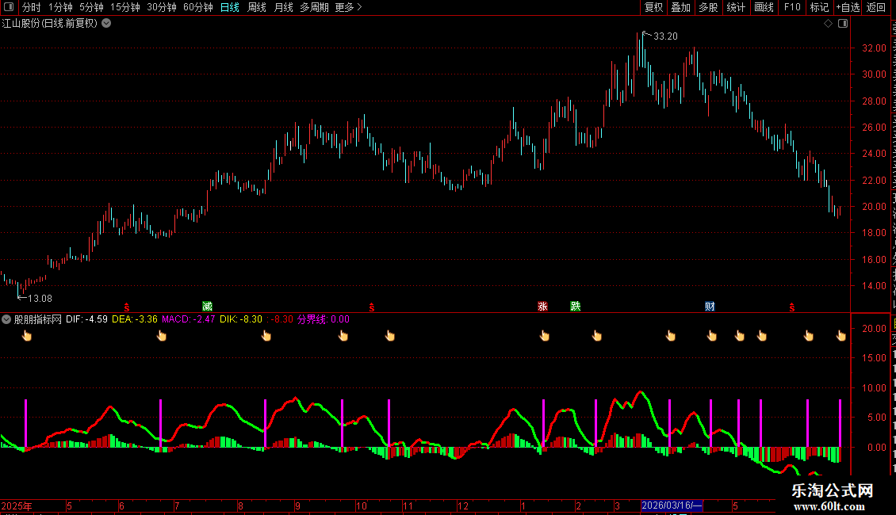Click the 2025年 label on time axis
This screenshot has height=515, width=896.
(17, 505)
